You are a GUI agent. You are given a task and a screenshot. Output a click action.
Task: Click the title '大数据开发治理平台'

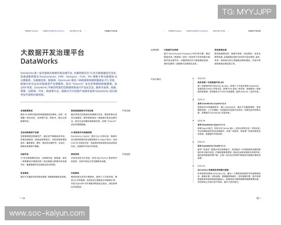[52, 52]
